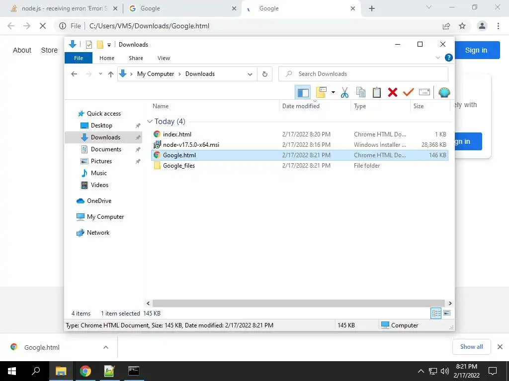
Task: Switch to large icons view layout icon
Action: [x=447, y=313]
